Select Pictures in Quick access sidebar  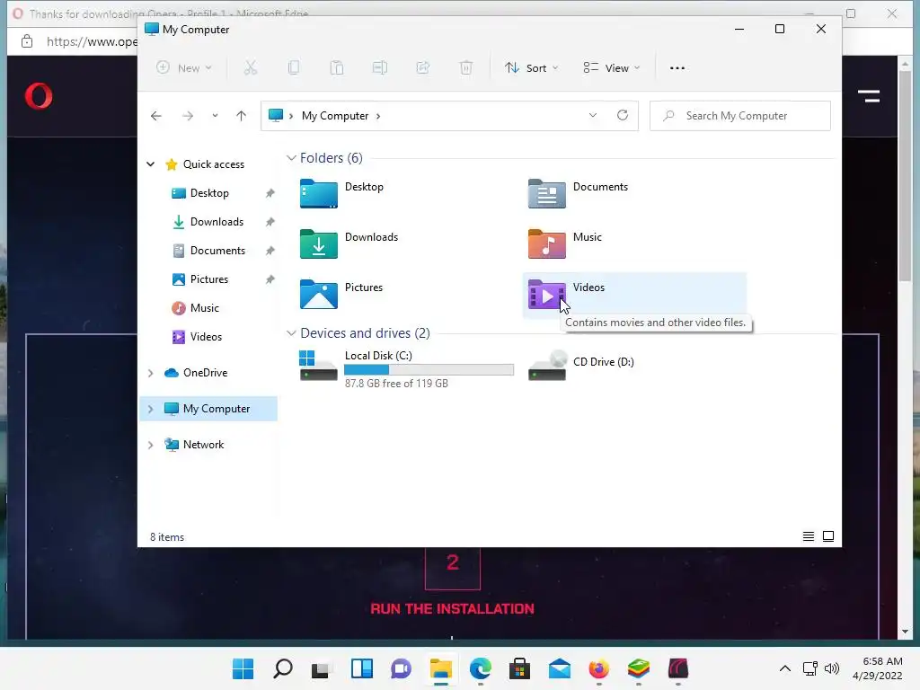(208, 279)
